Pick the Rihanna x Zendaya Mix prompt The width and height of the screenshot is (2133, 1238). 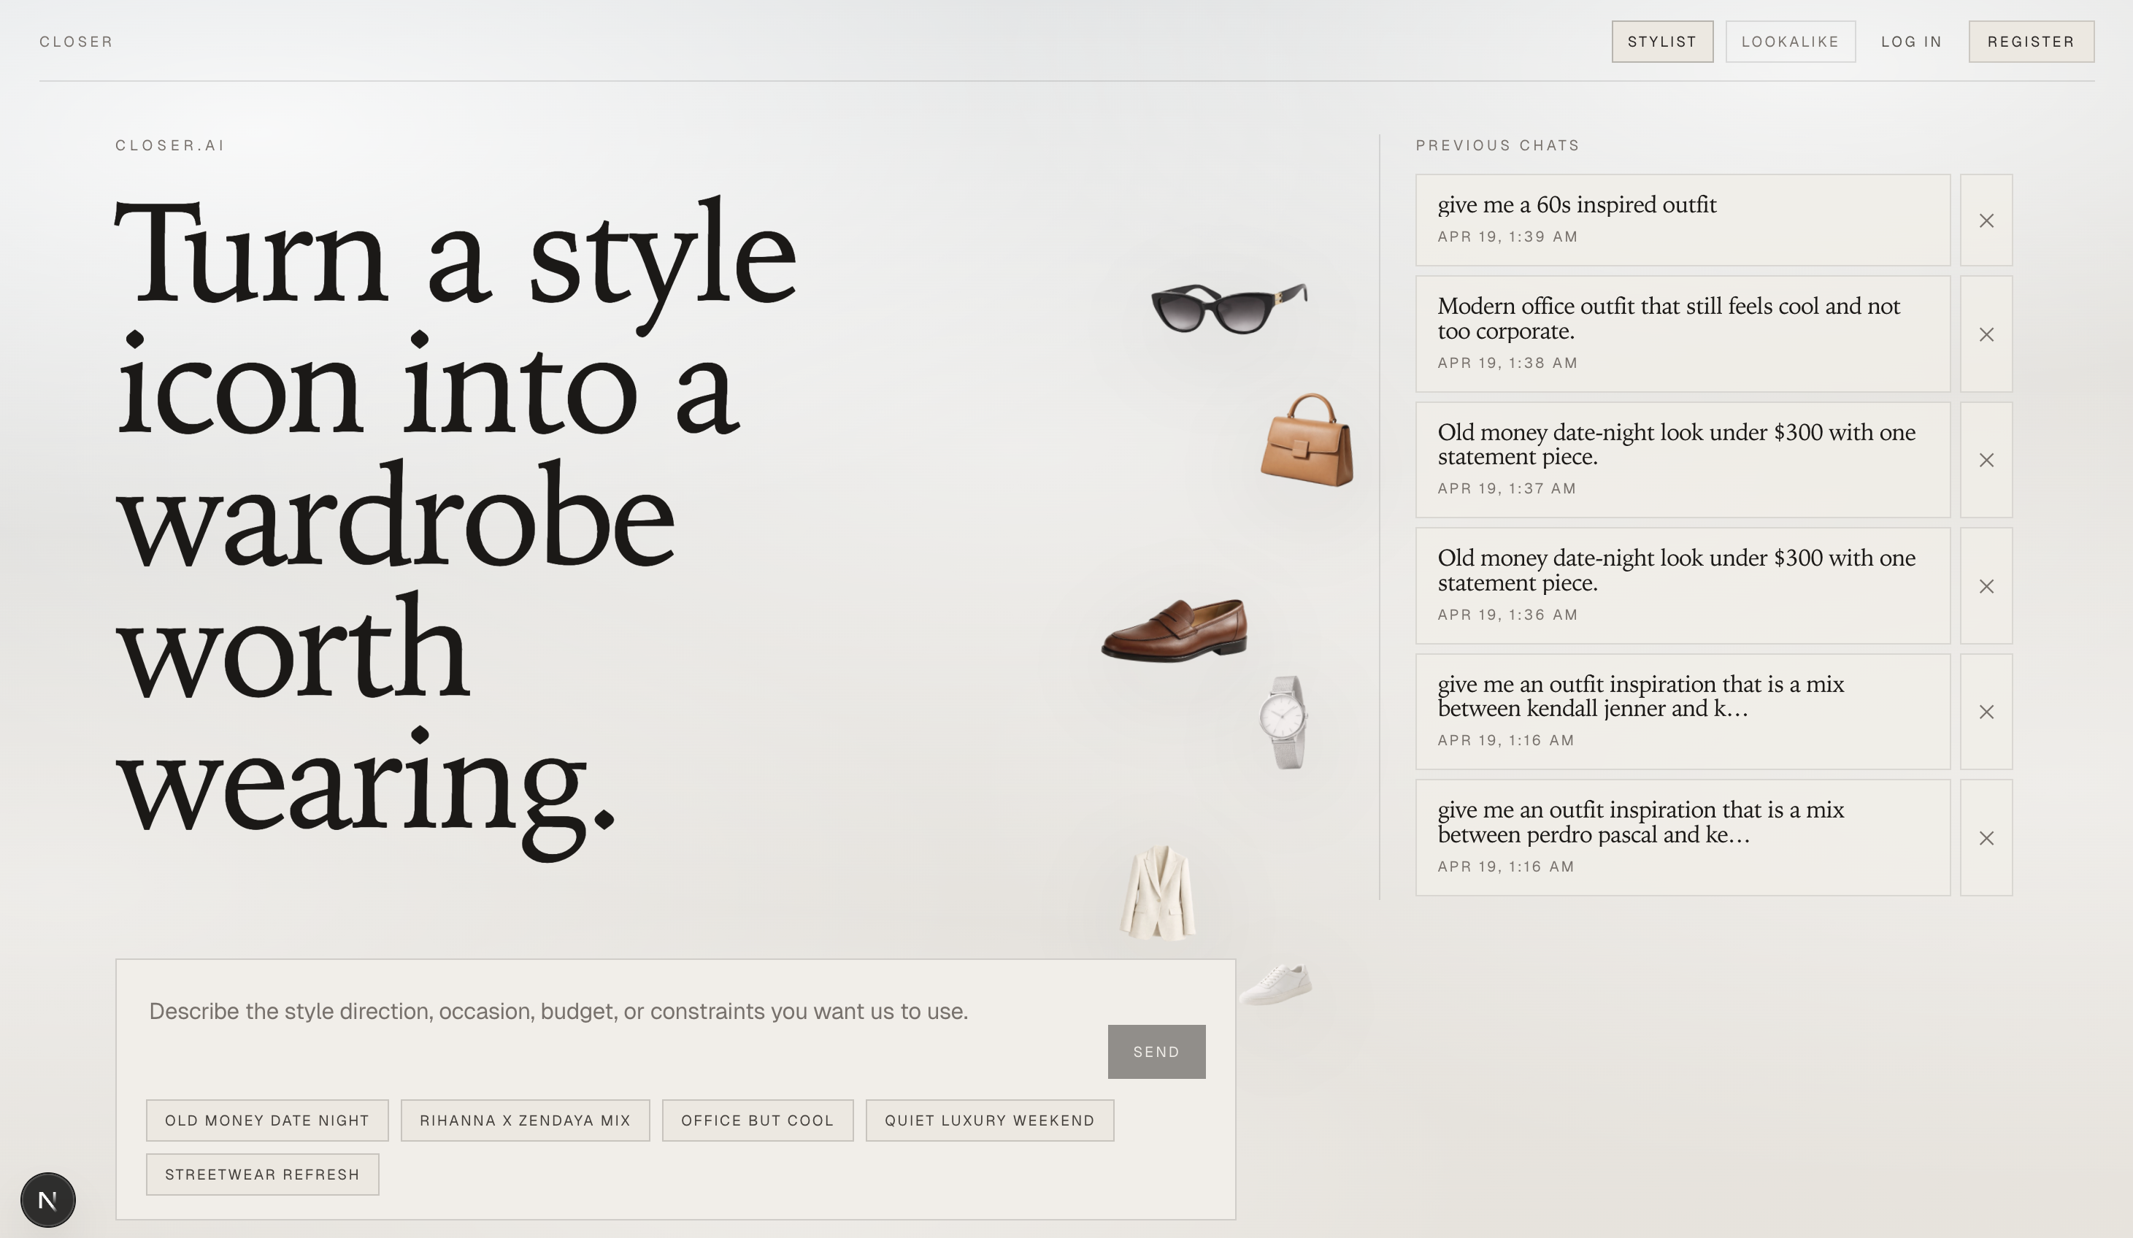(525, 1120)
